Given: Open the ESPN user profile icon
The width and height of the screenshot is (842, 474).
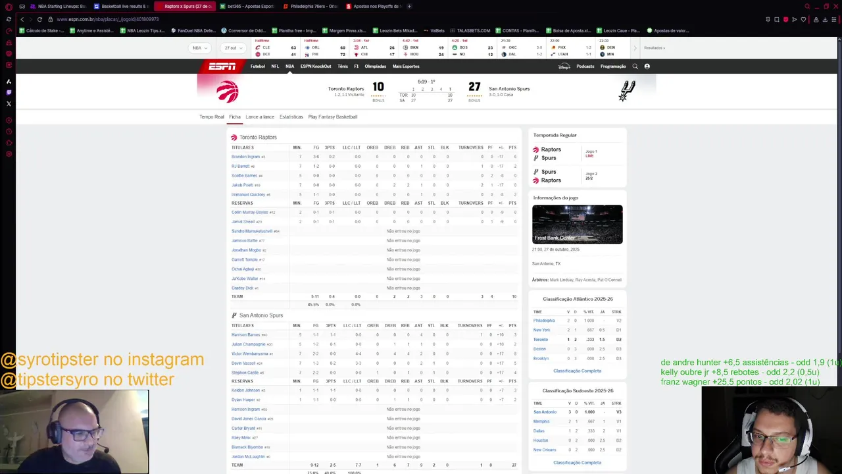Looking at the screenshot, I should pyautogui.click(x=647, y=66).
